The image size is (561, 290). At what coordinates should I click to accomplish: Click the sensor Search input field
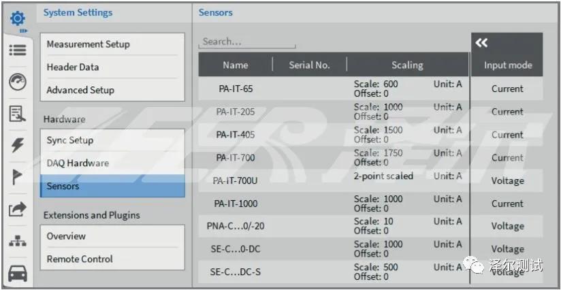pos(247,42)
